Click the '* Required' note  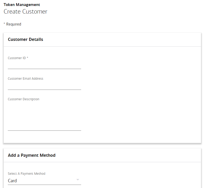click(x=12, y=24)
